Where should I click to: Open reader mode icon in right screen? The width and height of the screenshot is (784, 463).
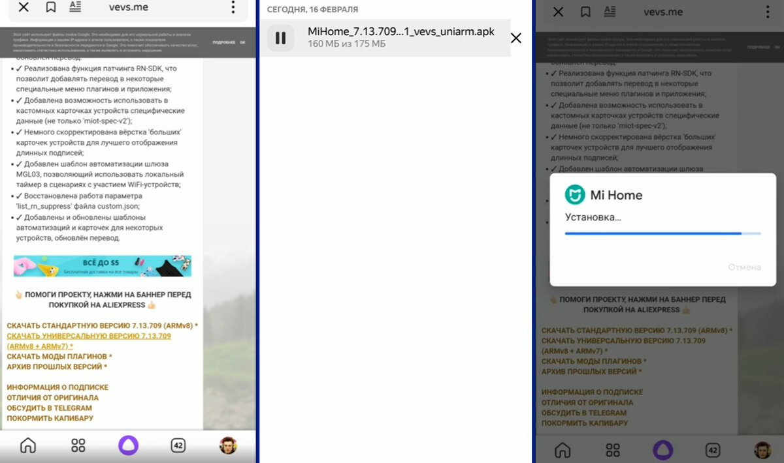[x=610, y=11]
